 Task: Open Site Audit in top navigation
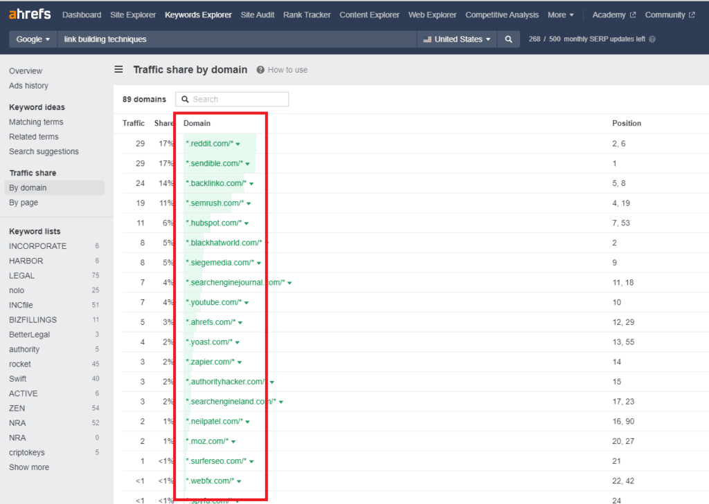point(258,15)
